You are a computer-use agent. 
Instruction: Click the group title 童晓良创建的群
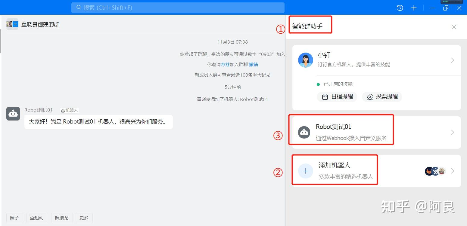click(40, 24)
